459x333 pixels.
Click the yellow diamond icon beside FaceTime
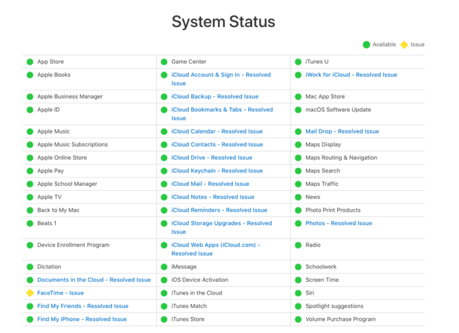coord(30,293)
